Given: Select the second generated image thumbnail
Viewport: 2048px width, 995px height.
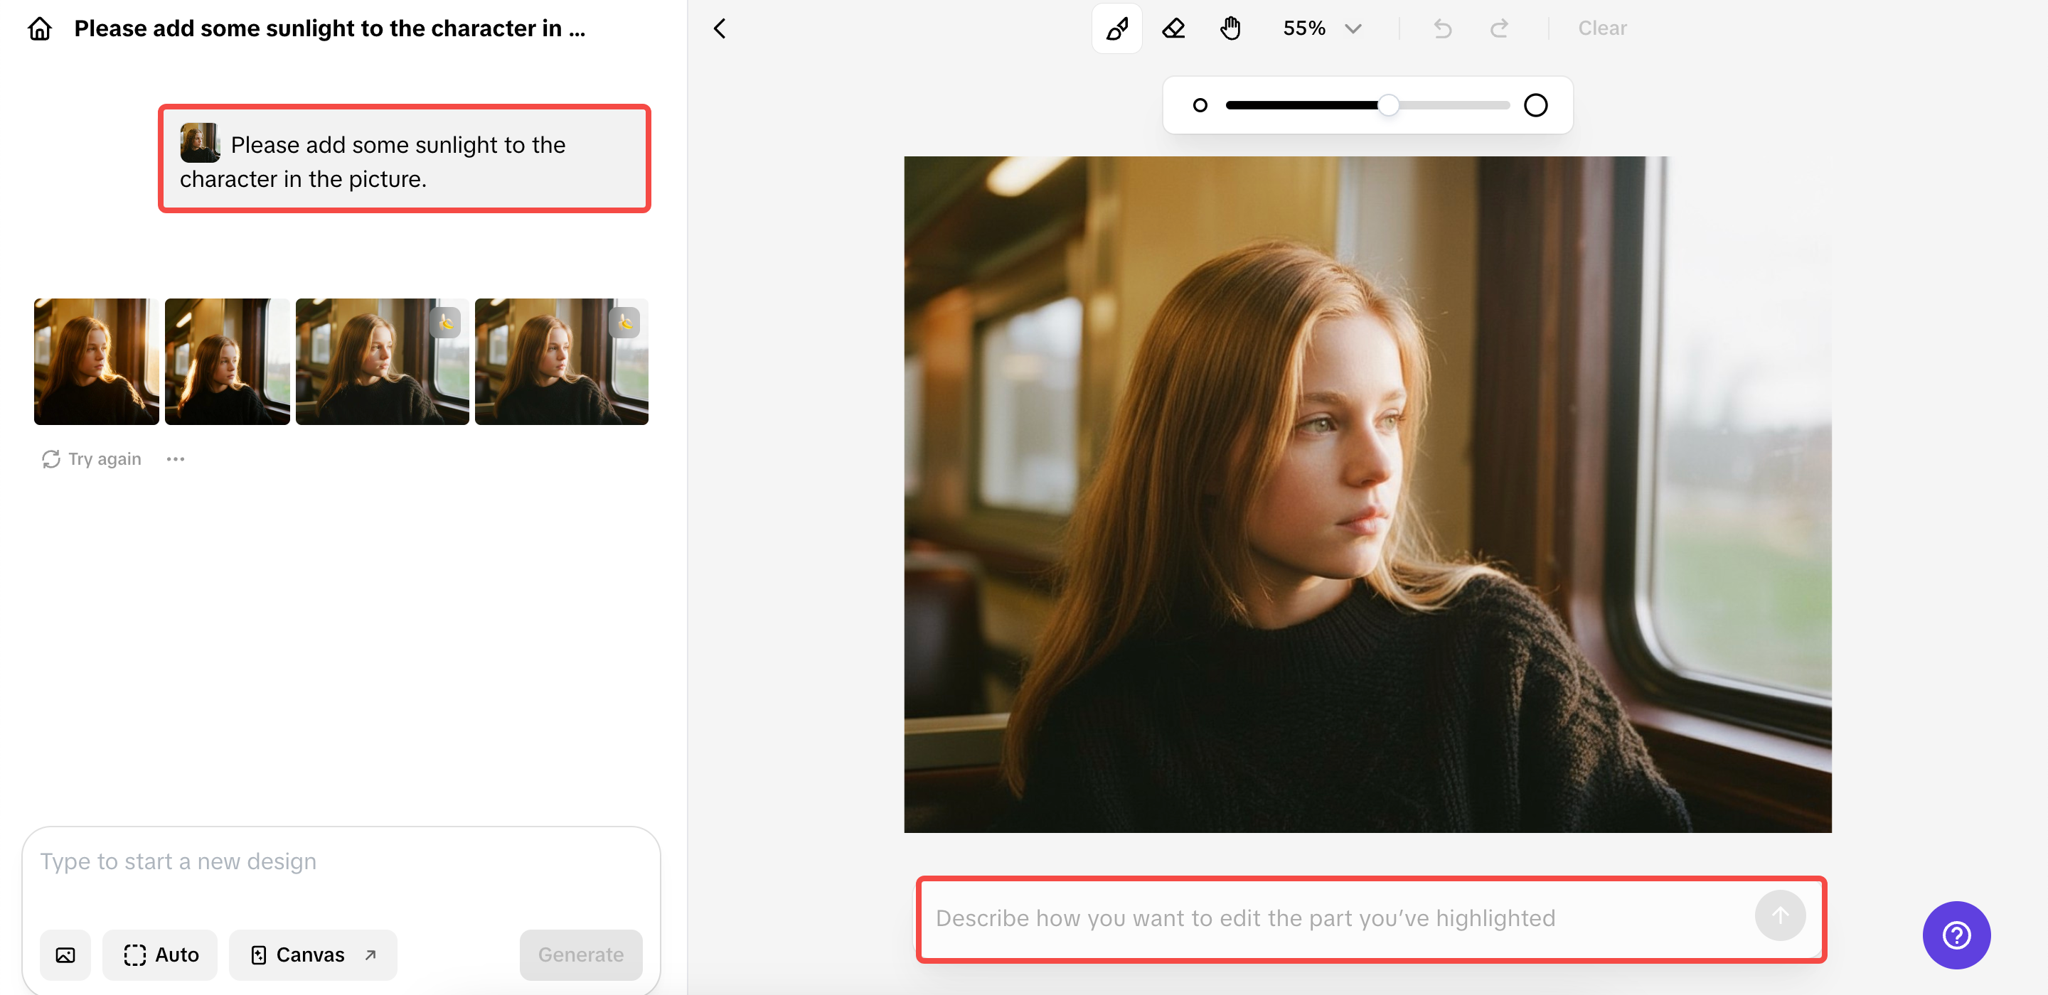Looking at the screenshot, I should pos(227,361).
